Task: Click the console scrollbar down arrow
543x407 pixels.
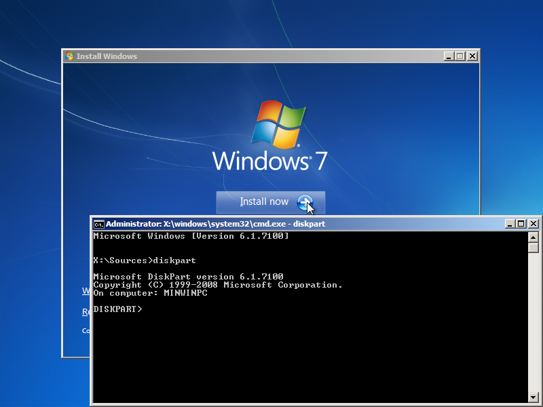Action: (x=533, y=395)
